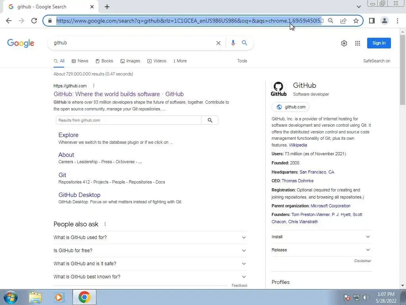Open the volume speaker icon in the tray
406x305 pixels.
(366, 297)
